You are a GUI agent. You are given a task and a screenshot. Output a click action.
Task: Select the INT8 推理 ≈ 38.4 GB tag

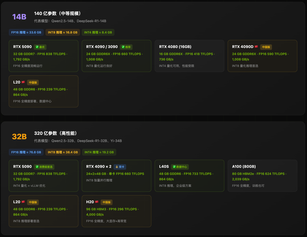[x=63, y=152]
